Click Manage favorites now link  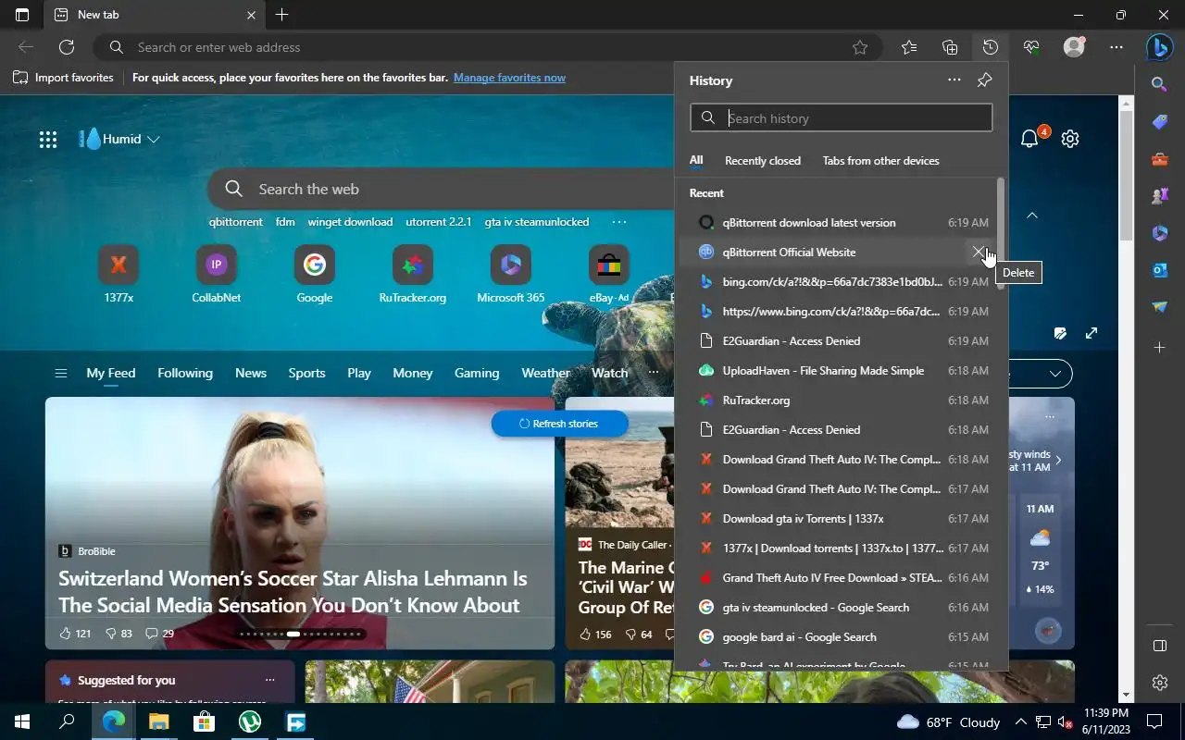pyautogui.click(x=509, y=78)
